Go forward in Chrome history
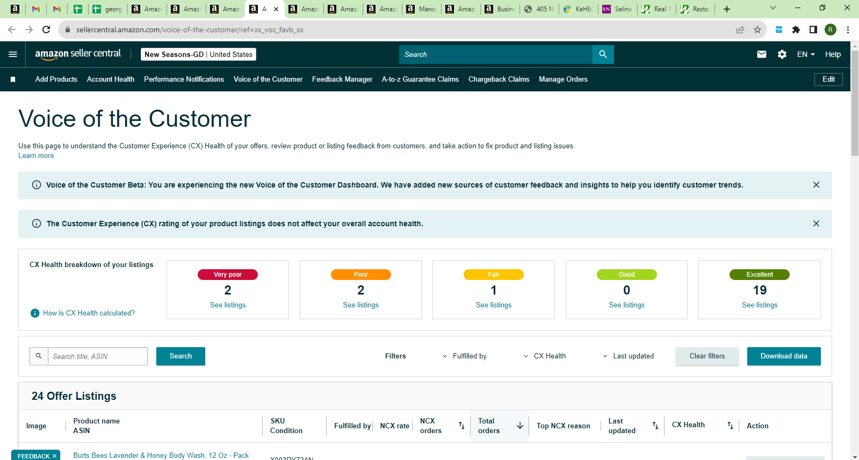This screenshot has height=460, width=859. pos(29,30)
